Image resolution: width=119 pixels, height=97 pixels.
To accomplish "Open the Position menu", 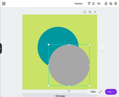I will tap(79, 4).
